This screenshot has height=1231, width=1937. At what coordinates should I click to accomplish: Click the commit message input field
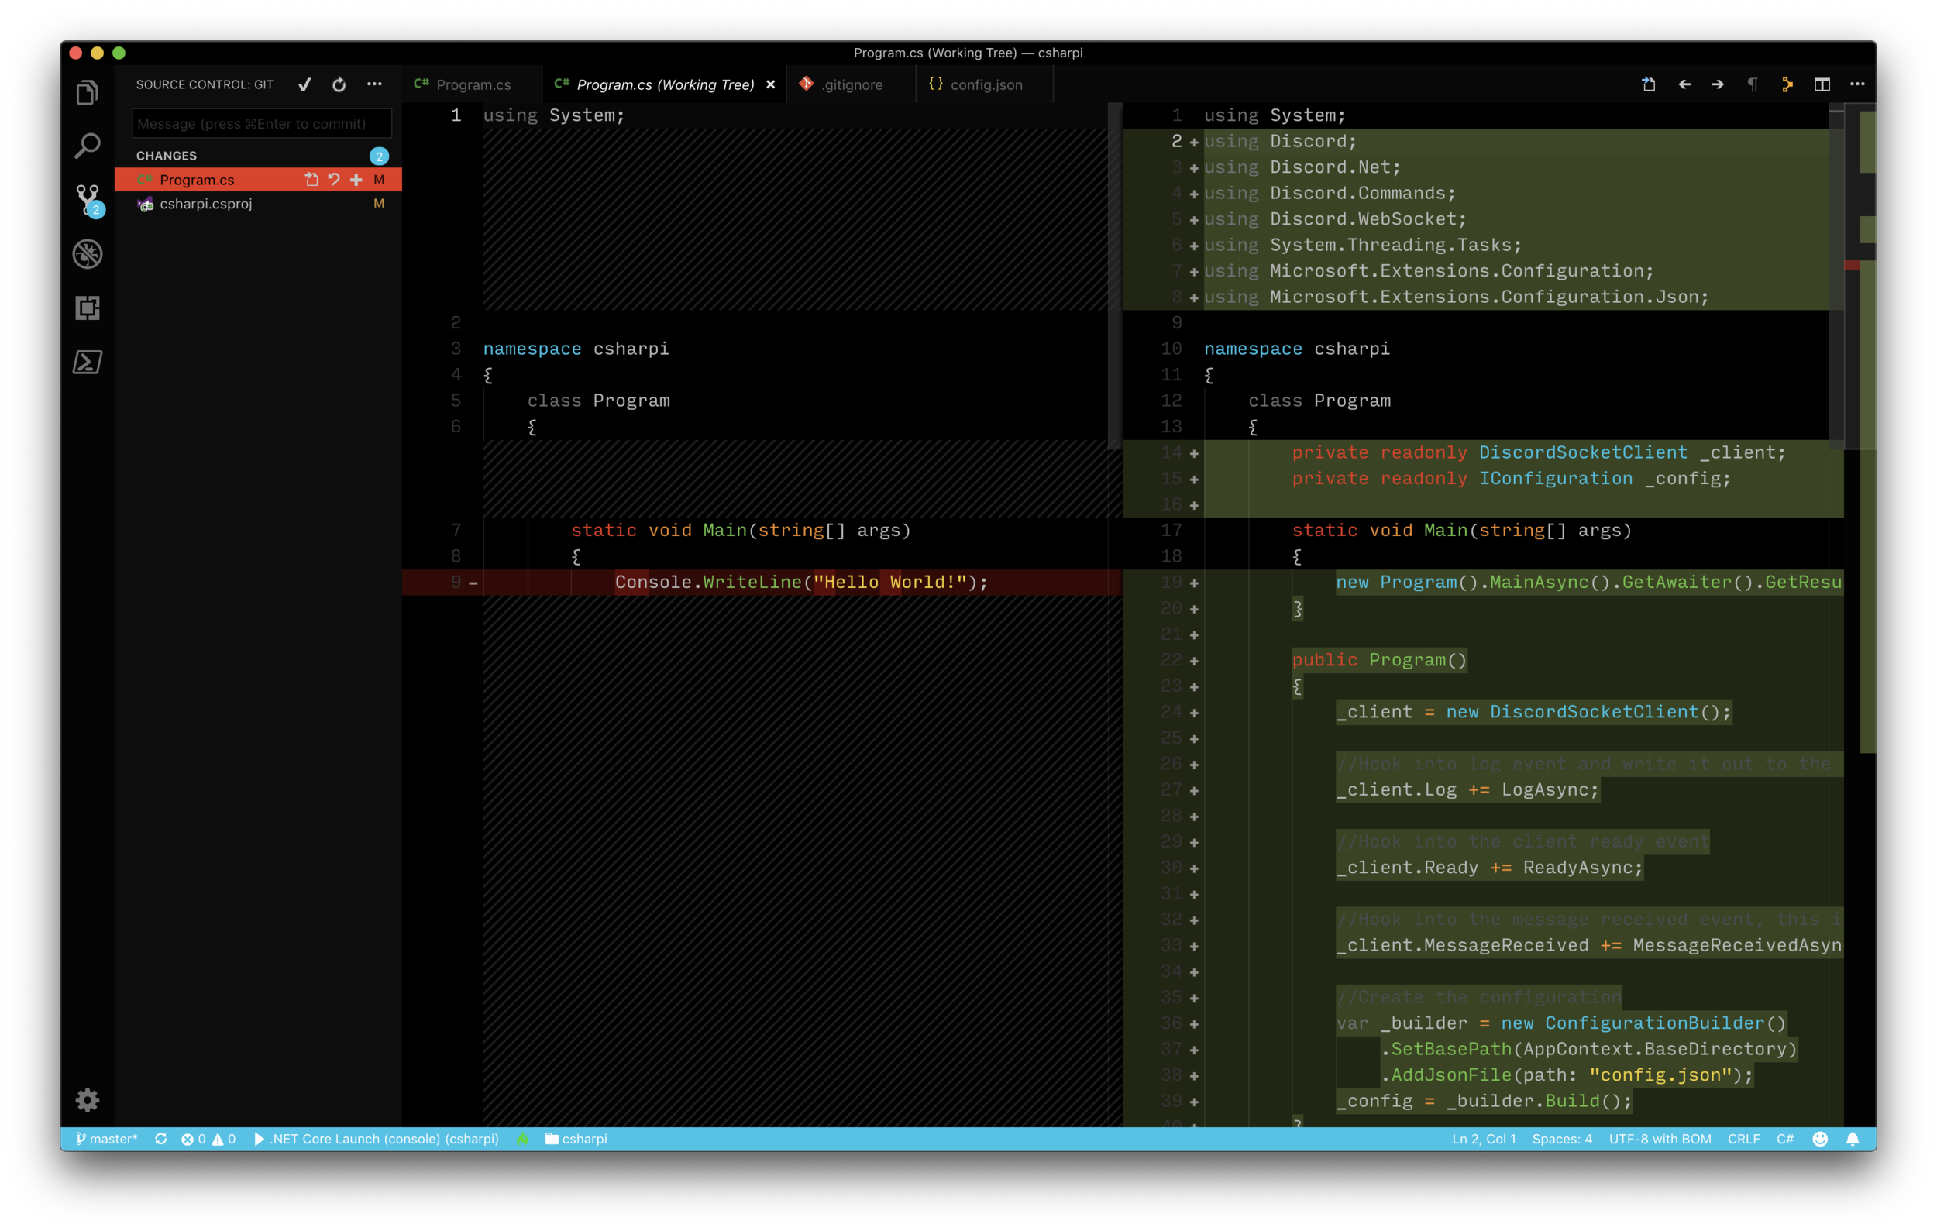[260, 124]
